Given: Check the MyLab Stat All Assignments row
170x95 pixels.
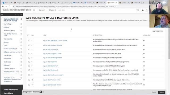Looking at the screenshot, I should (29, 58).
